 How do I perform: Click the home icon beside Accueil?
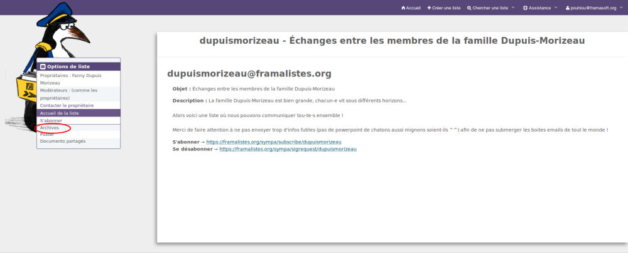pos(403,8)
